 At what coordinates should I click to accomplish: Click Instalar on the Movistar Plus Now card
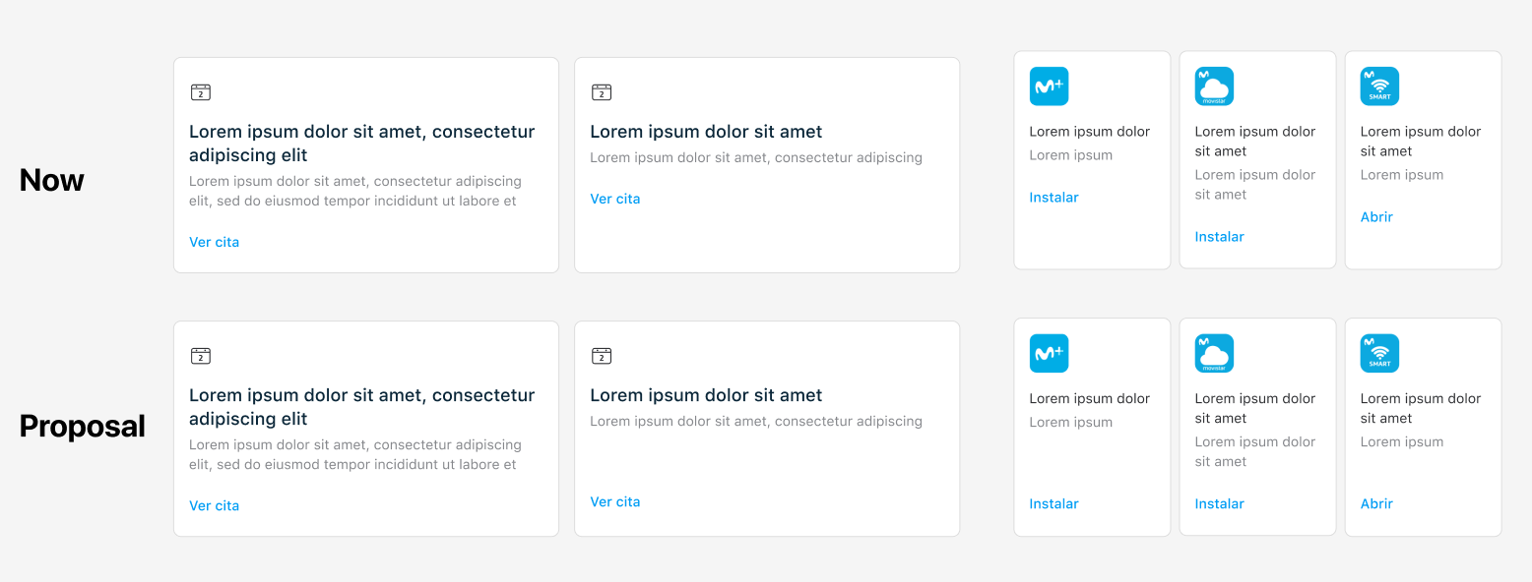tap(1053, 197)
